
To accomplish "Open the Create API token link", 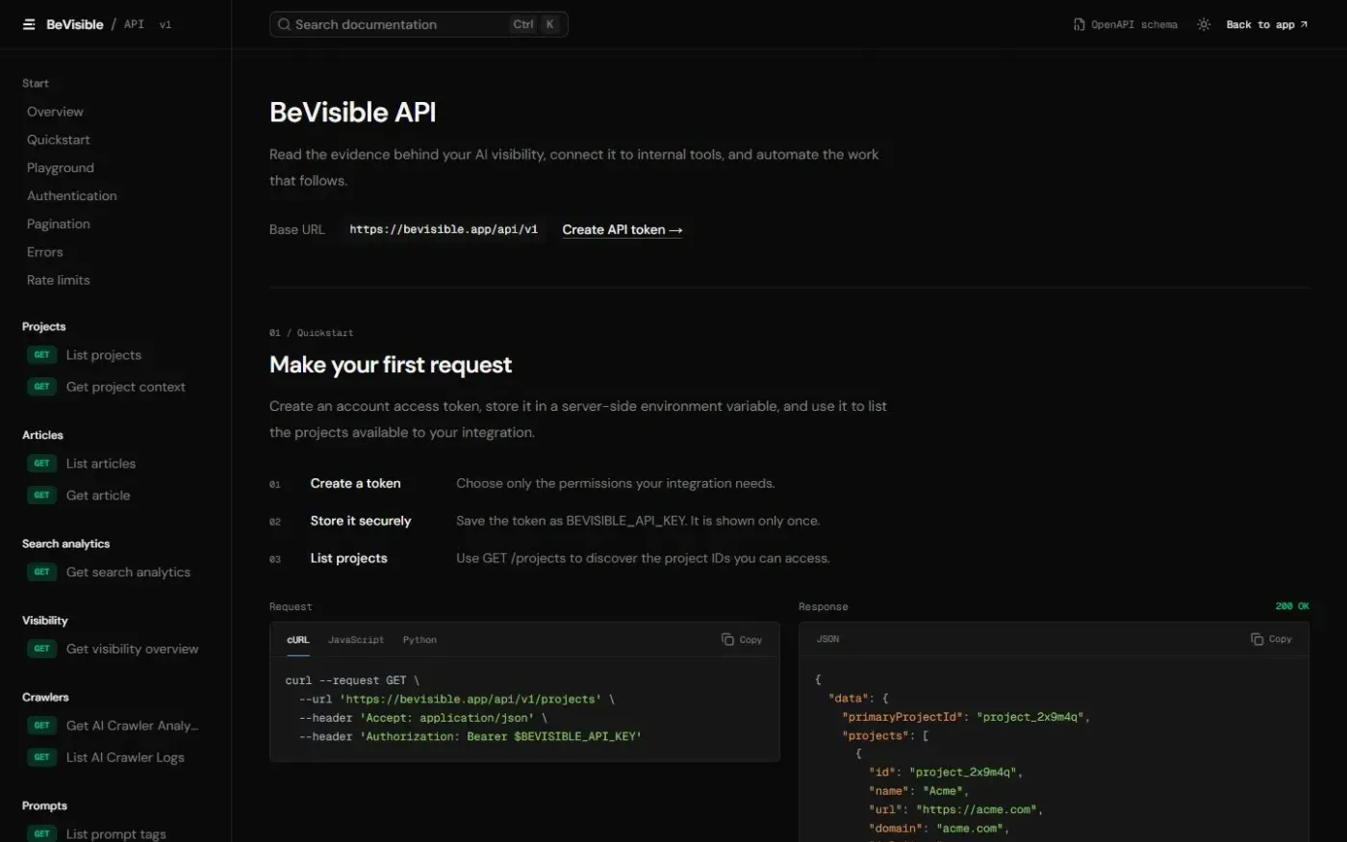I will coord(623,230).
